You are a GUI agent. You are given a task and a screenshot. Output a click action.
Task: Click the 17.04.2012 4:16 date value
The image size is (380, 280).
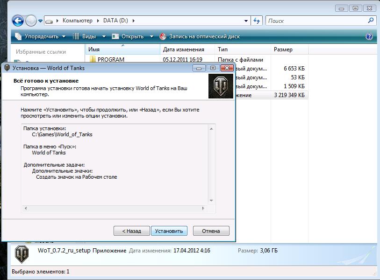pos(192,251)
